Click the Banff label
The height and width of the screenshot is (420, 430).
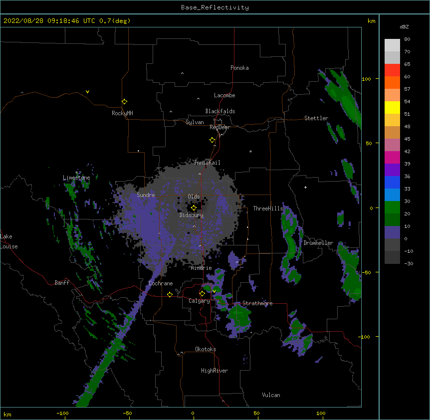click(x=62, y=283)
